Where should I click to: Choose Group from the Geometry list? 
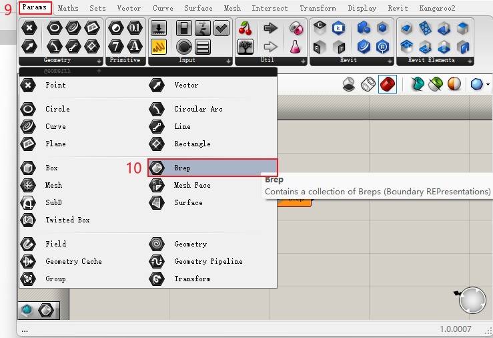point(83,279)
